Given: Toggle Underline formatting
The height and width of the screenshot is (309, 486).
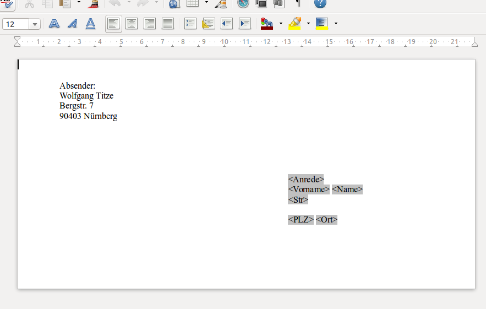Looking at the screenshot, I should coord(90,24).
